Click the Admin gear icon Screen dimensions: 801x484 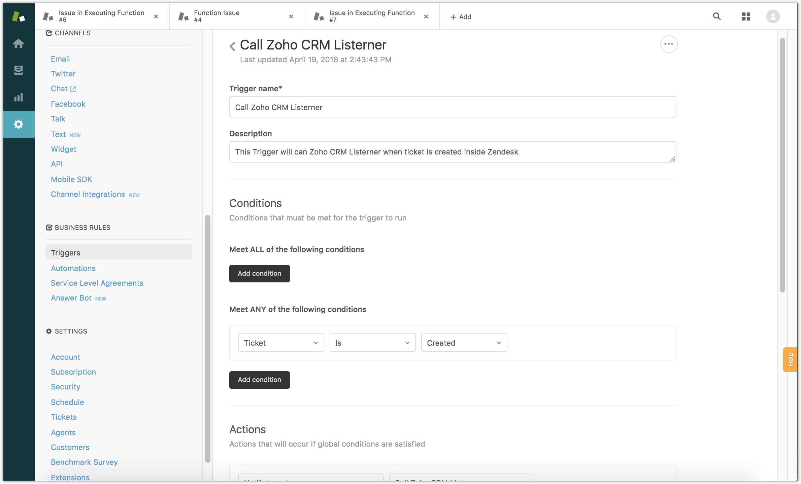pos(19,124)
